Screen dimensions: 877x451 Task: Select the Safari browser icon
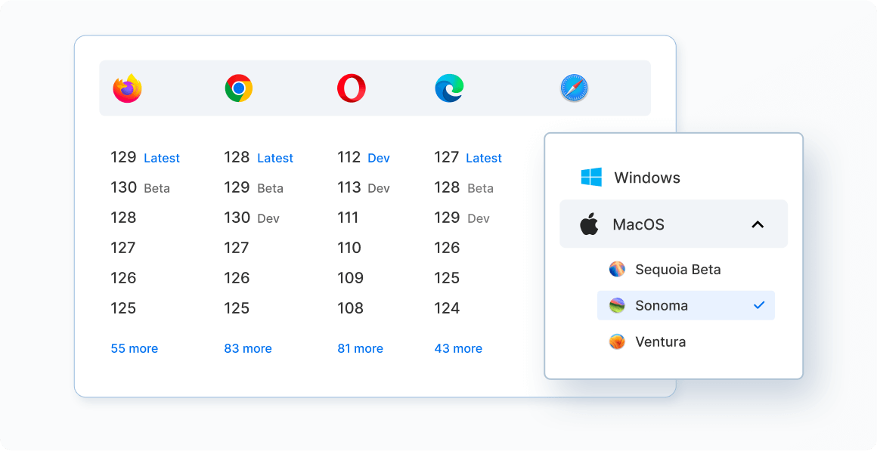pos(574,88)
